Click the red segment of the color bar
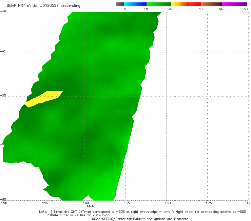This screenshot has width=251, height=221. (x=195, y=4)
